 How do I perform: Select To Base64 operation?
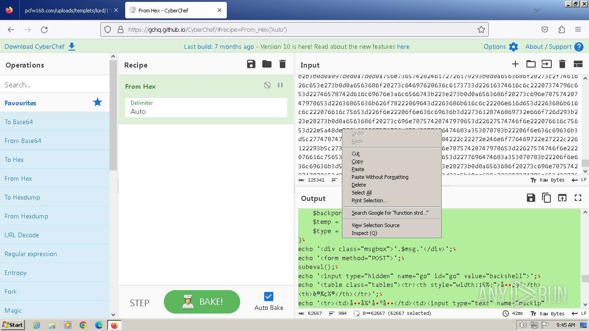54,122
